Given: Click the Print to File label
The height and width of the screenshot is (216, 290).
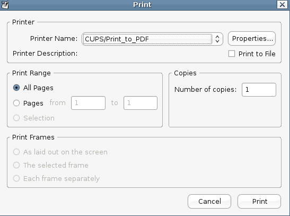Looking at the screenshot, I should (257, 54).
